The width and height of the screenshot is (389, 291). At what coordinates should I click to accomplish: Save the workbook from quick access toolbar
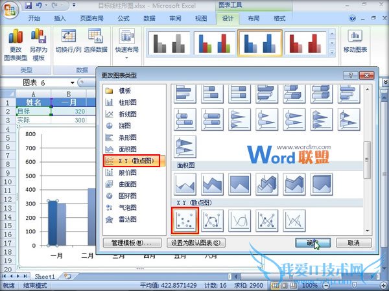tap(29, 5)
